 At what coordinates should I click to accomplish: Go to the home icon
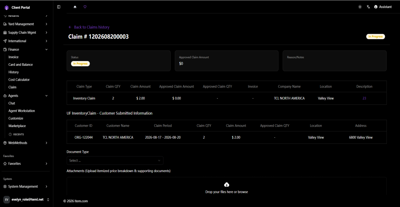click(75, 7)
